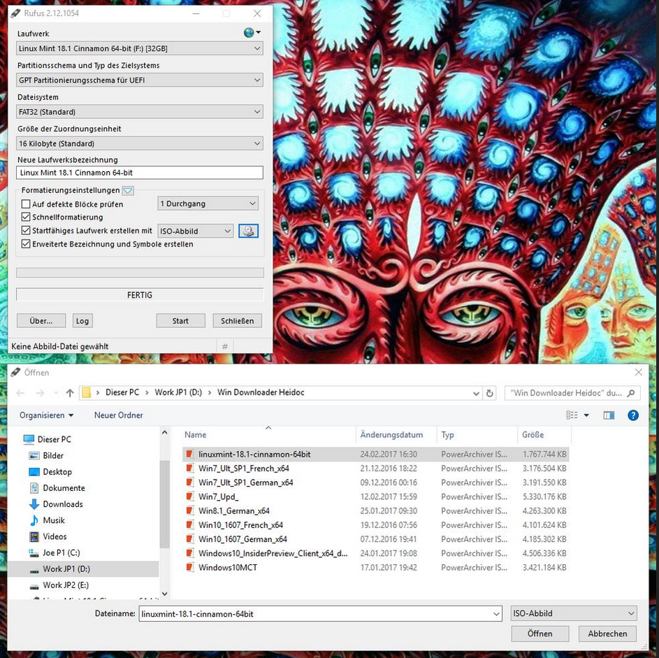Toggle advanced format options arrow in Rufus
The width and height of the screenshot is (659, 658).
click(x=128, y=190)
